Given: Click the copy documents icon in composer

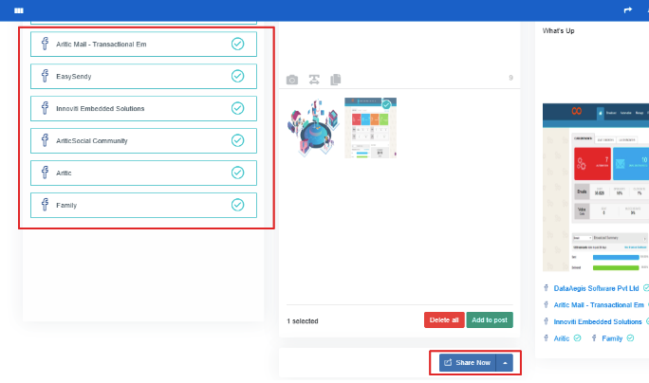Looking at the screenshot, I should [x=336, y=80].
